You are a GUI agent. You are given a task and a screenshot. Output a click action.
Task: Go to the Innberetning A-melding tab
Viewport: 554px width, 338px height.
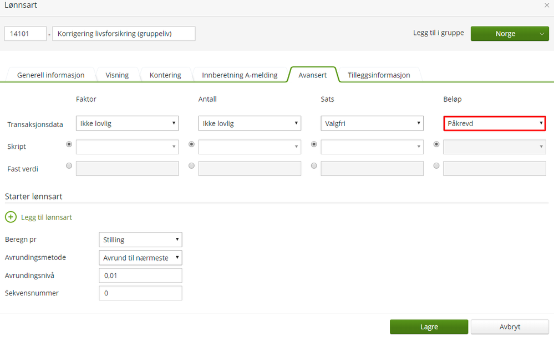pos(240,75)
